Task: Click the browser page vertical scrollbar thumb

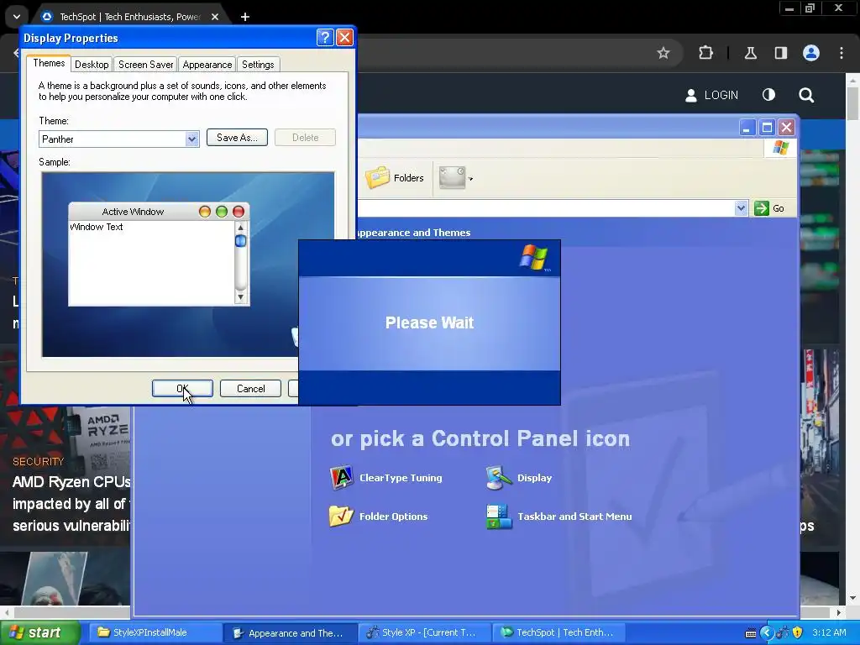Action: (853, 102)
